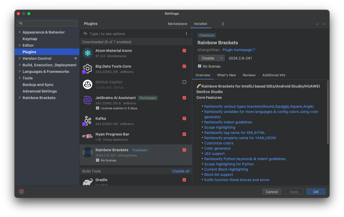
Task: Click the Freemium tag in Rainbow Brackets row
Action: point(140,150)
